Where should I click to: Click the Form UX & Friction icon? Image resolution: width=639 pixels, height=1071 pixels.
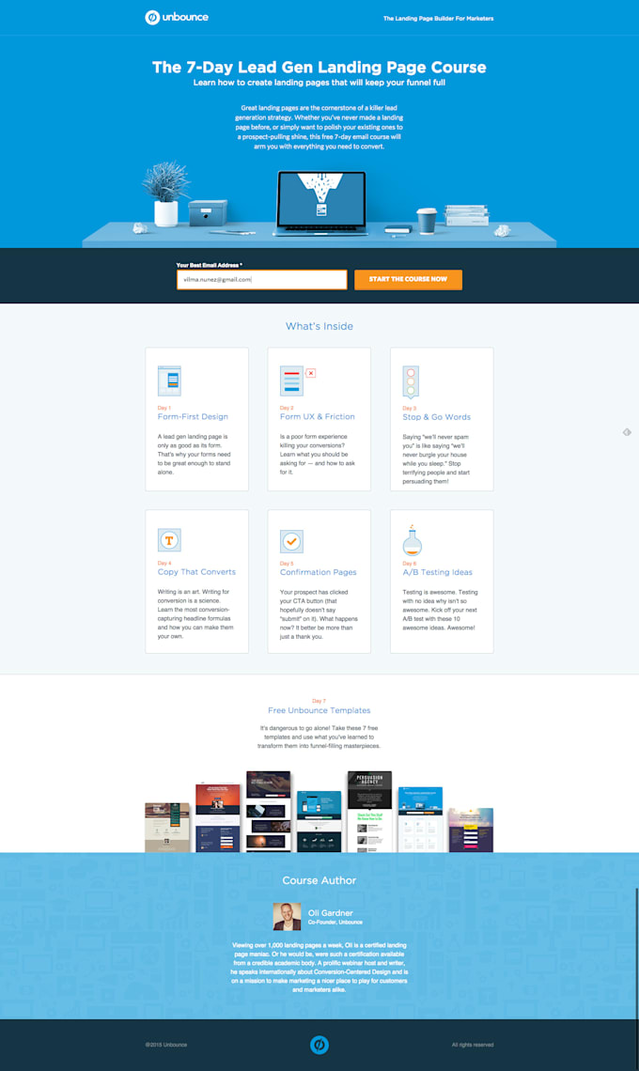pyautogui.click(x=297, y=381)
